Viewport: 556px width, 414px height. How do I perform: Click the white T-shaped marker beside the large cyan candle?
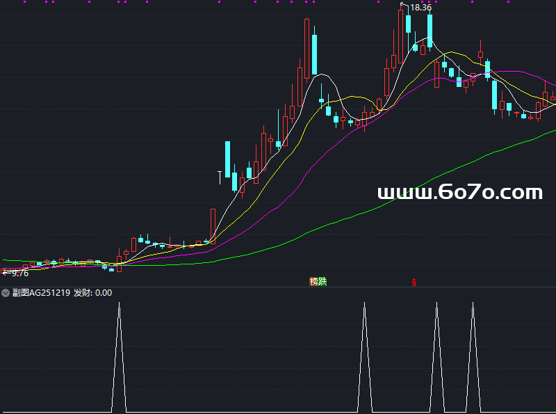(x=220, y=177)
